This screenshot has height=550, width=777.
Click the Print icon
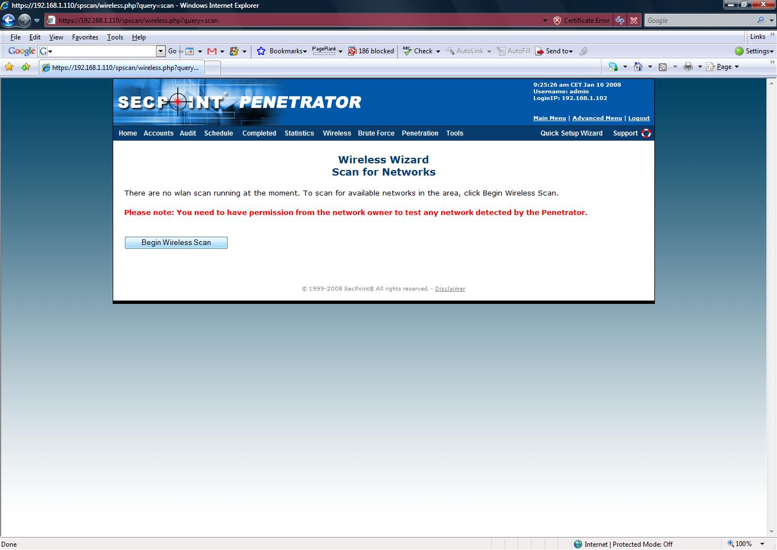click(x=688, y=67)
